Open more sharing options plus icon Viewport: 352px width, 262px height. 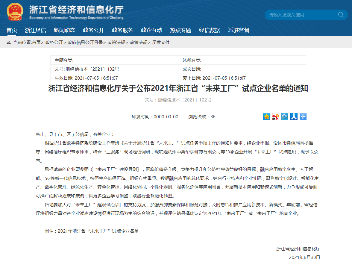[x=303, y=117]
